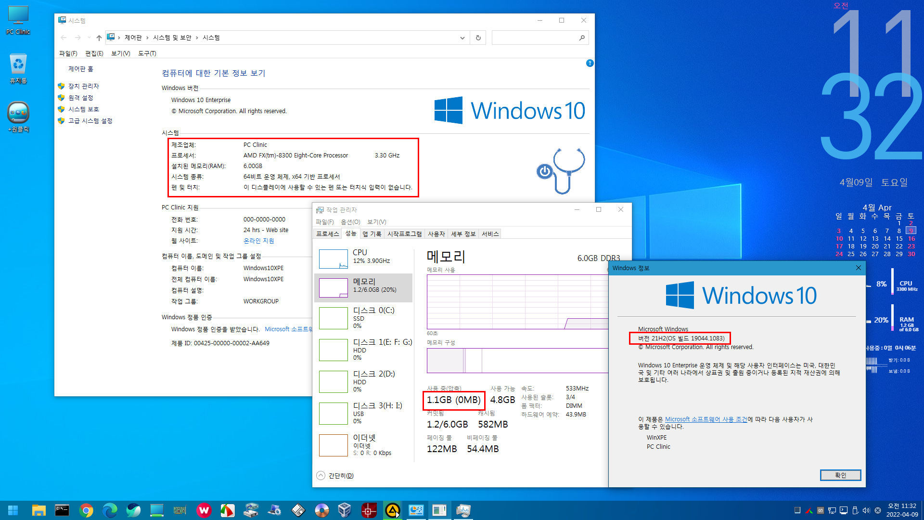
Task: Select Disk 1 (E: F: G:) in Task Manager
Action: 363,350
